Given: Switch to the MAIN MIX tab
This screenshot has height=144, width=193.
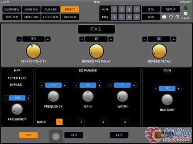Looking at the screenshot, I should click(31, 9).
